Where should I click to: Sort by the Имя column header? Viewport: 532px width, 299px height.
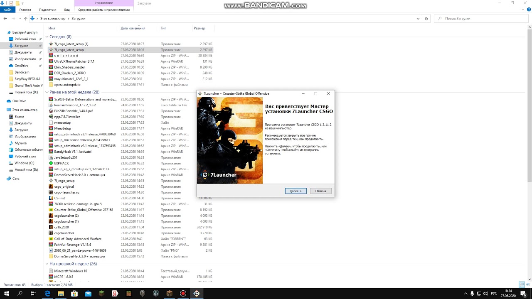52,28
